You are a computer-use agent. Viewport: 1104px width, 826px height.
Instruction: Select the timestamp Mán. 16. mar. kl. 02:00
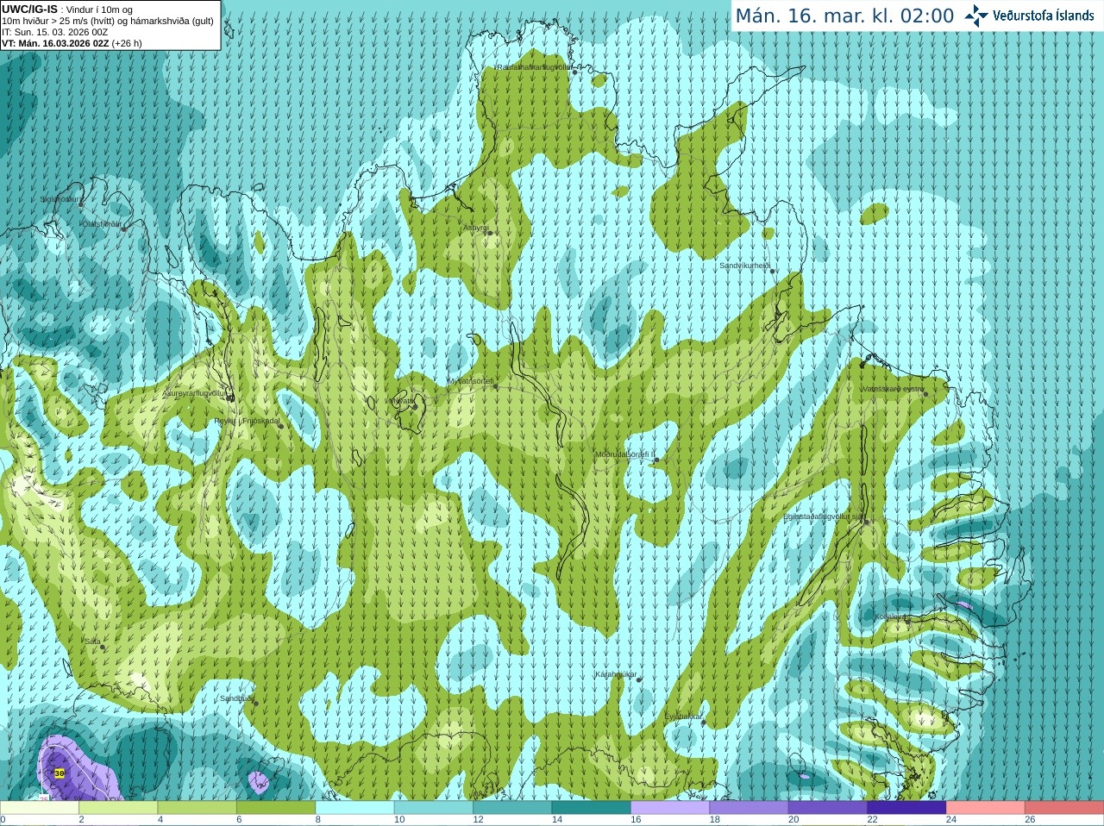(x=844, y=16)
